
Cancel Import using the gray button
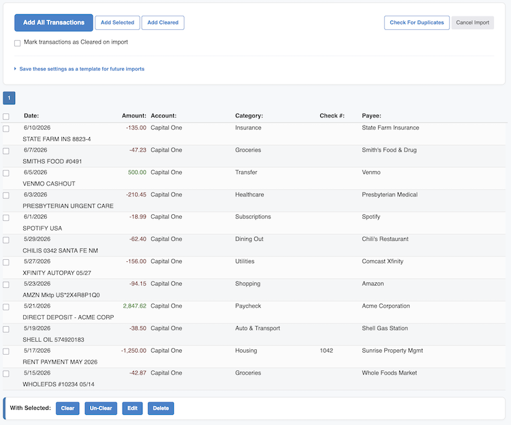(x=473, y=23)
